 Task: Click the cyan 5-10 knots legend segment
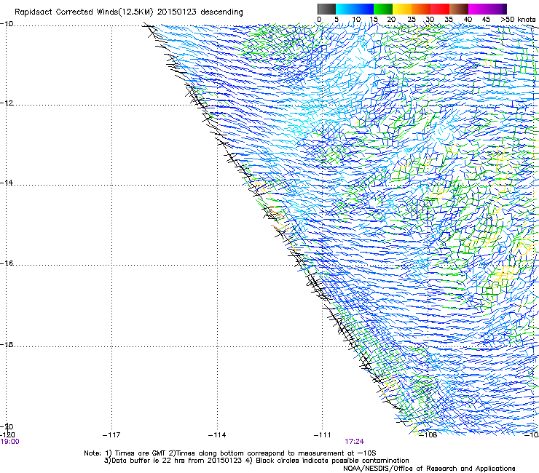pyautogui.click(x=345, y=9)
